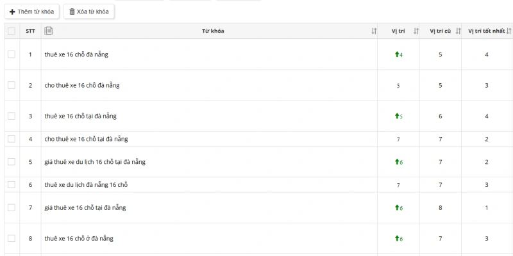Click the Xóa từ khóa button
Image resolution: width=513 pixels, height=256 pixels.
click(89, 12)
